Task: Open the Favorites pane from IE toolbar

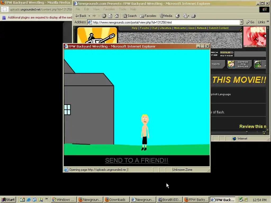Action: pos(148,16)
